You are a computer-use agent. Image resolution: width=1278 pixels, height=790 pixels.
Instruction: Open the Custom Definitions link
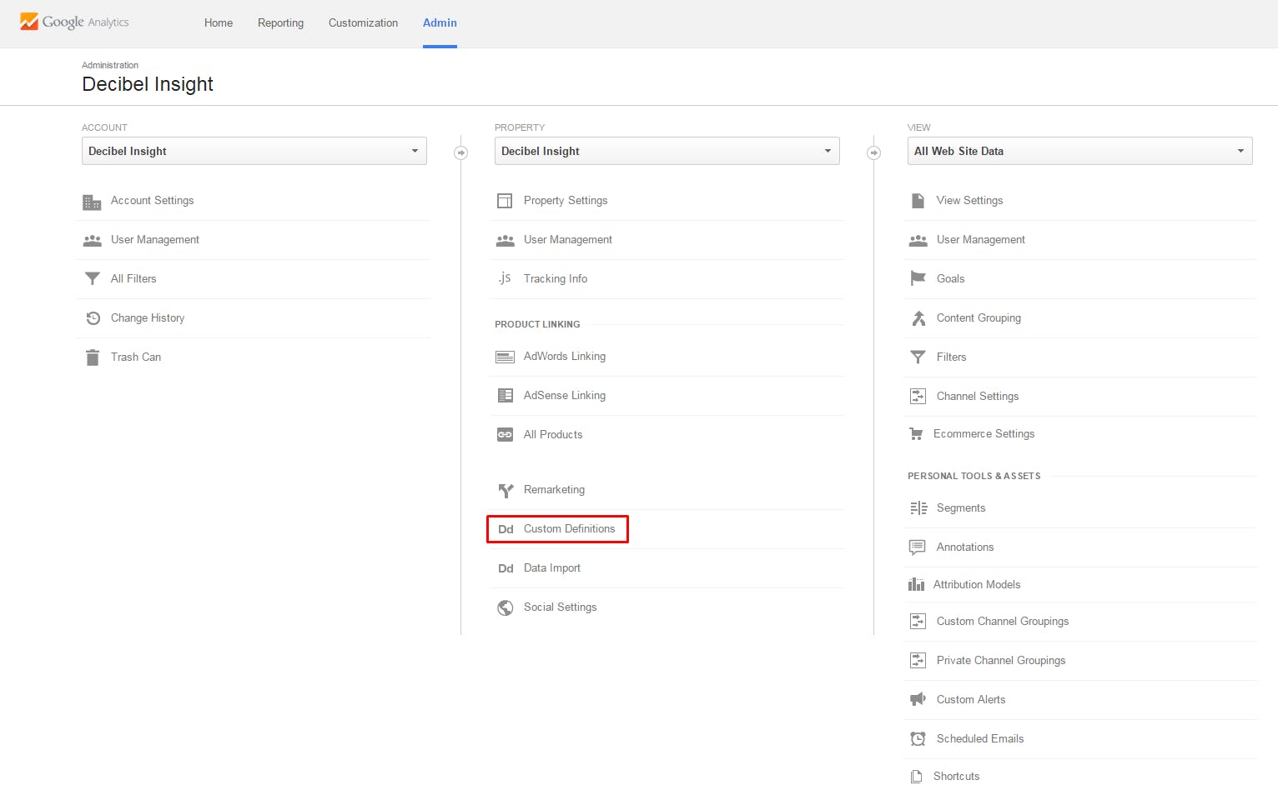(569, 529)
